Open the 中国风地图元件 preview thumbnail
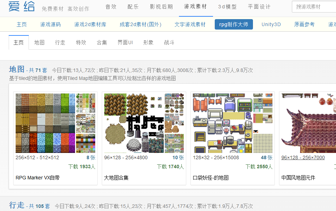This screenshot has width=336, height=211. coord(309,123)
